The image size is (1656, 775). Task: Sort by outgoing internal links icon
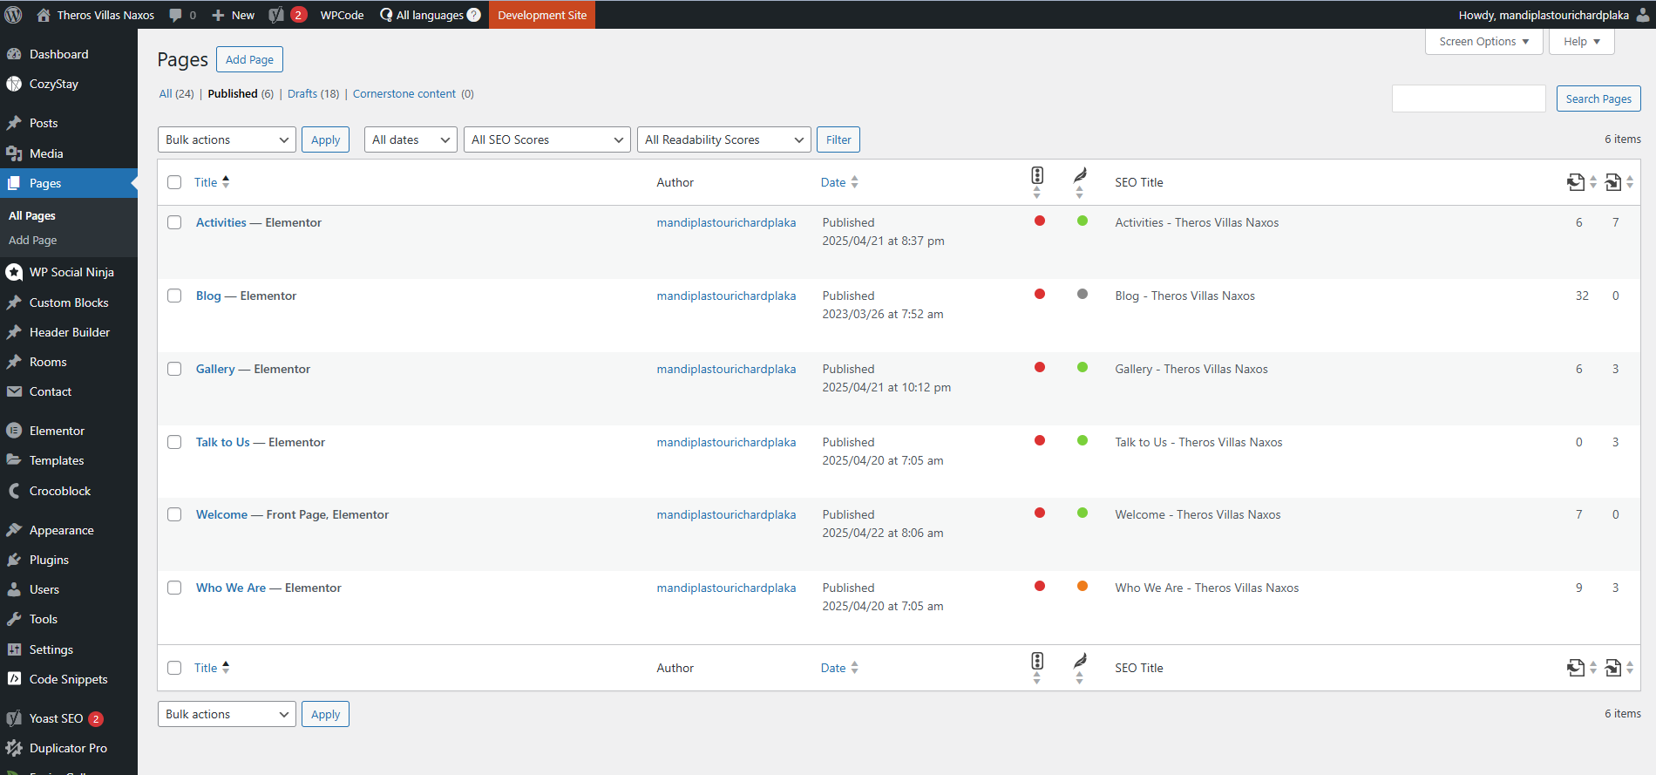(x=1576, y=182)
